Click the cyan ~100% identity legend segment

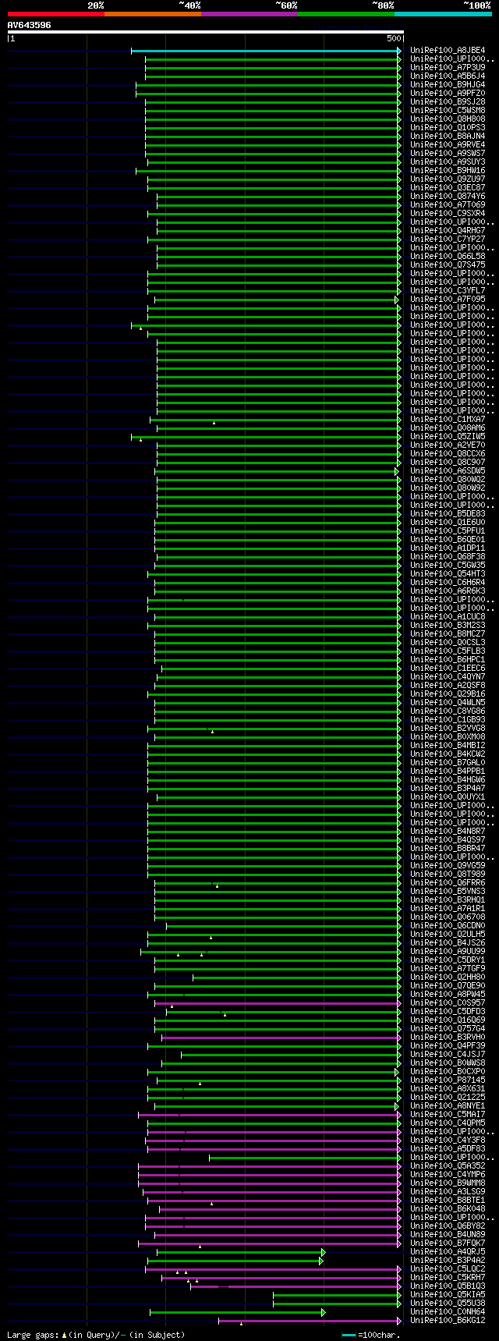coord(443,14)
